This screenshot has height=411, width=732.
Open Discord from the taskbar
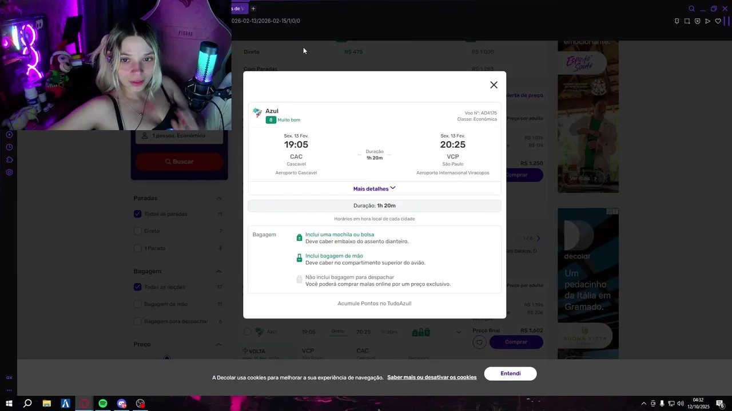click(x=122, y=404)
